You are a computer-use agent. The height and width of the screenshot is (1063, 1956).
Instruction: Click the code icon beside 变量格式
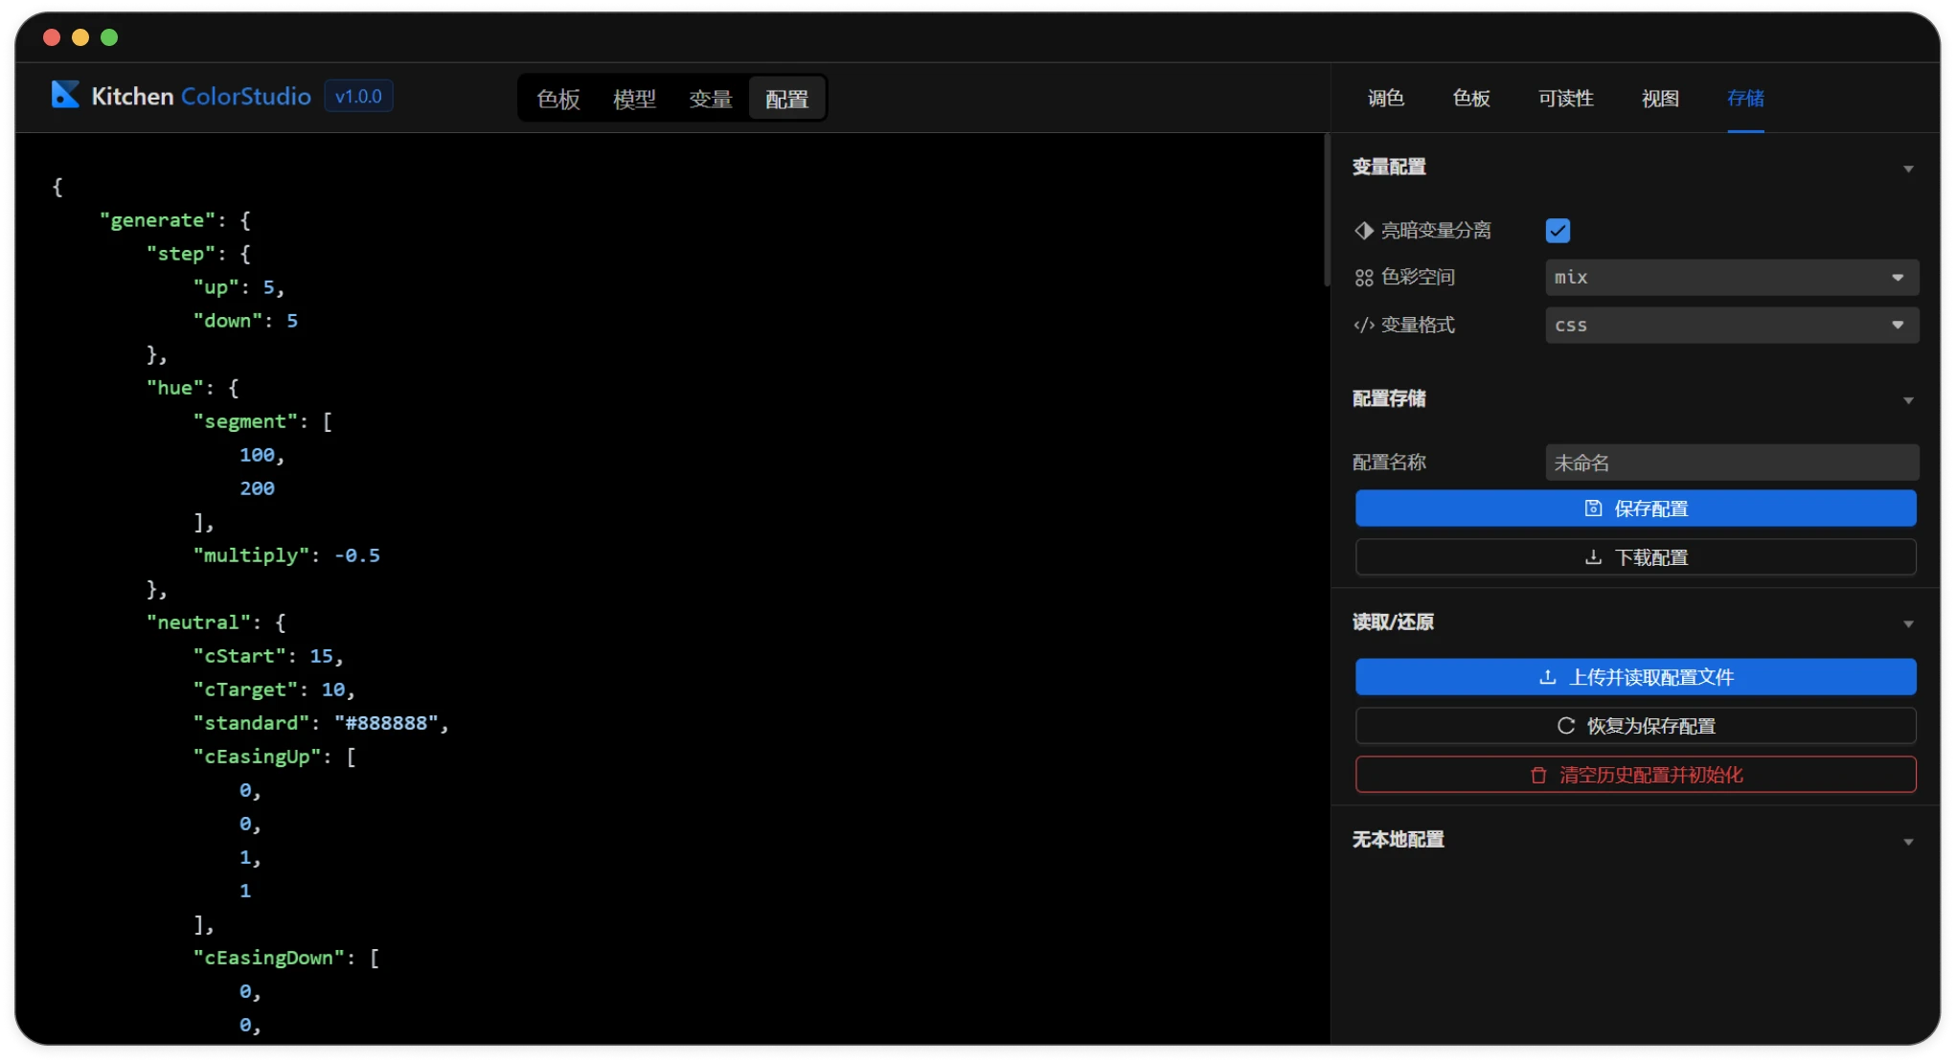click(x=1364, y=326)
